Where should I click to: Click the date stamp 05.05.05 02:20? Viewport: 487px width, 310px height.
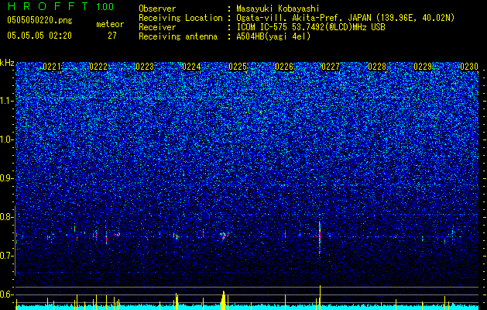39,36
